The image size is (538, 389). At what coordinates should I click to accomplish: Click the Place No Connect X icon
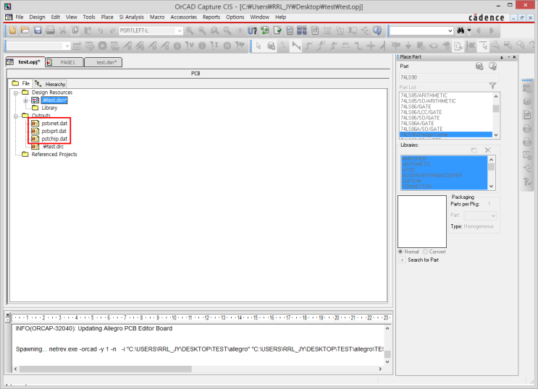pyautogui.click(x=471, y=46)
